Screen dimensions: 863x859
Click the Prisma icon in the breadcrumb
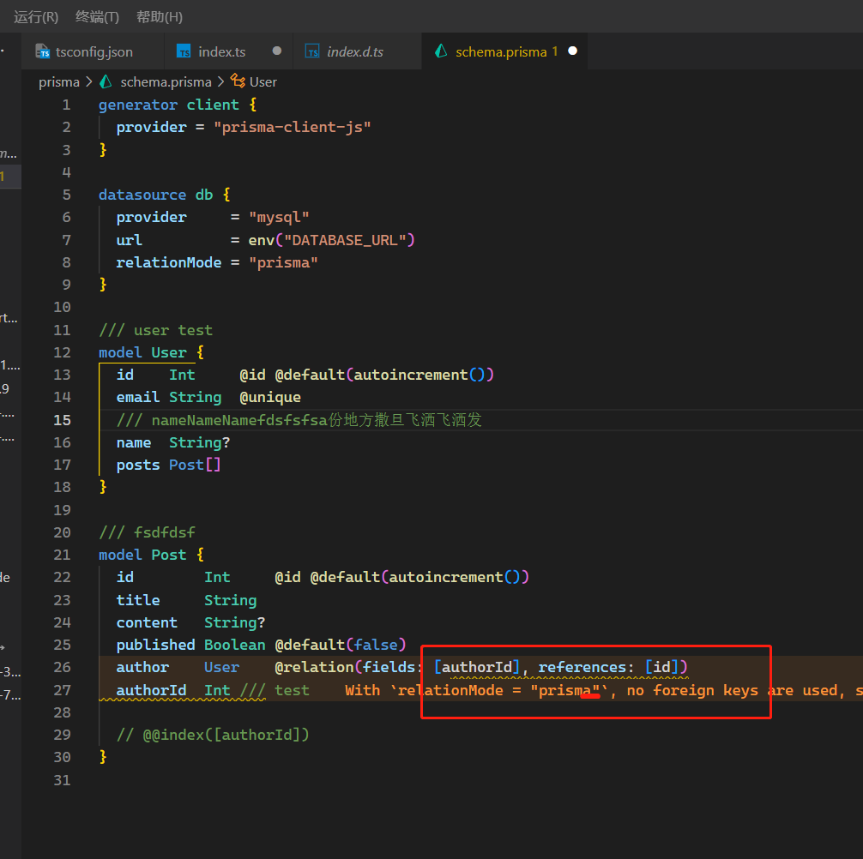click(106, 81)
